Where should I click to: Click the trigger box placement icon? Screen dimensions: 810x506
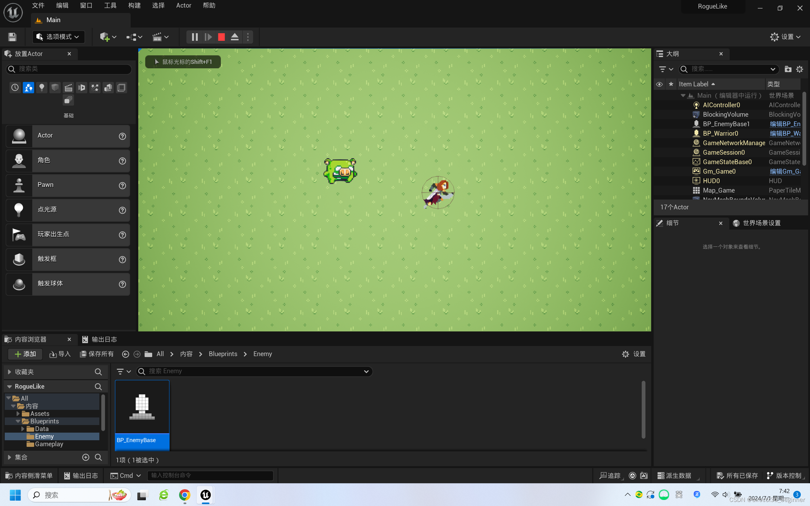click(x=19, y=259)
